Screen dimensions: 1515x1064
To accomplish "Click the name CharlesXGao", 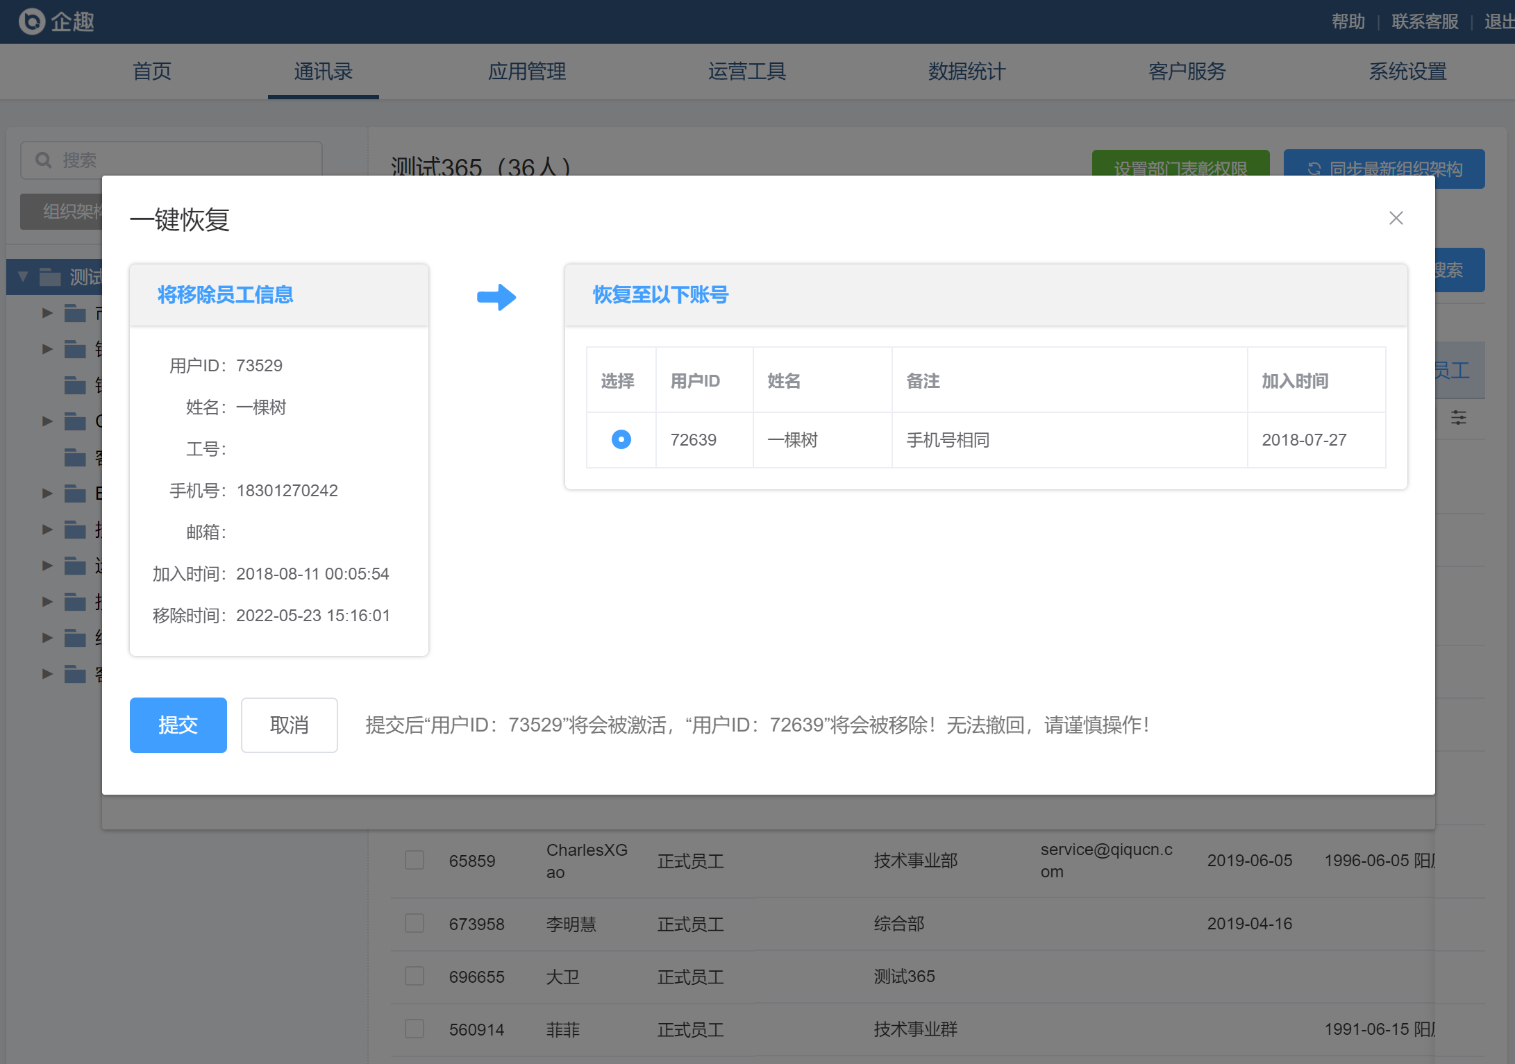I will [587, 861].
